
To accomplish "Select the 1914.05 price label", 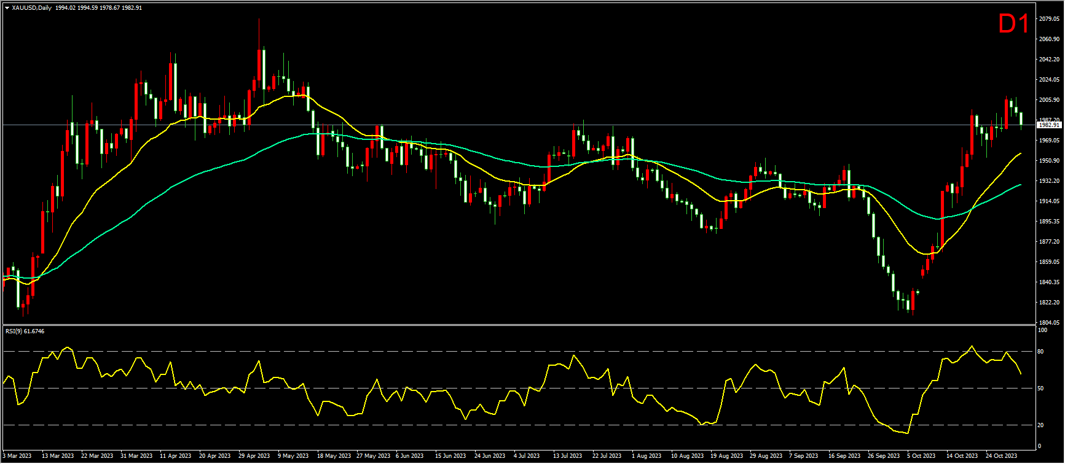I will [1048, 201].
